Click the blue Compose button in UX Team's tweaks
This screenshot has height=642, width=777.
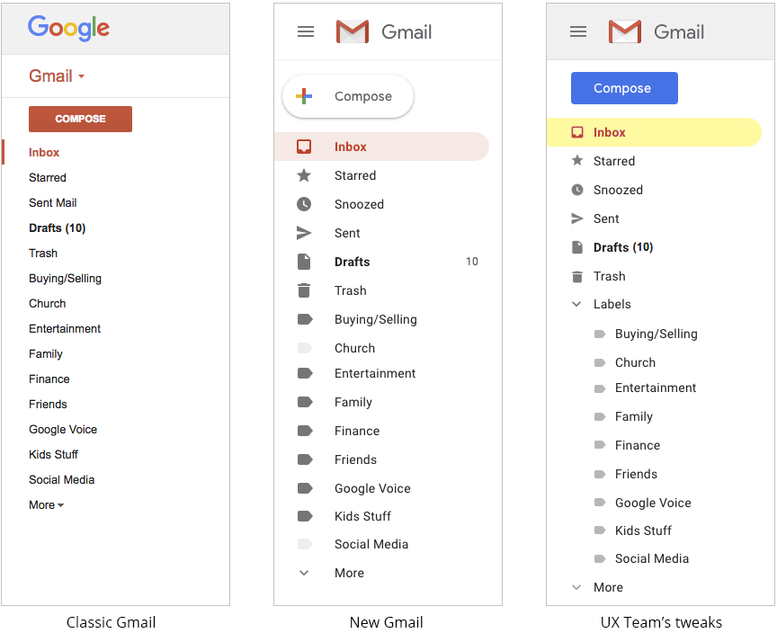(x=624, y=88)
